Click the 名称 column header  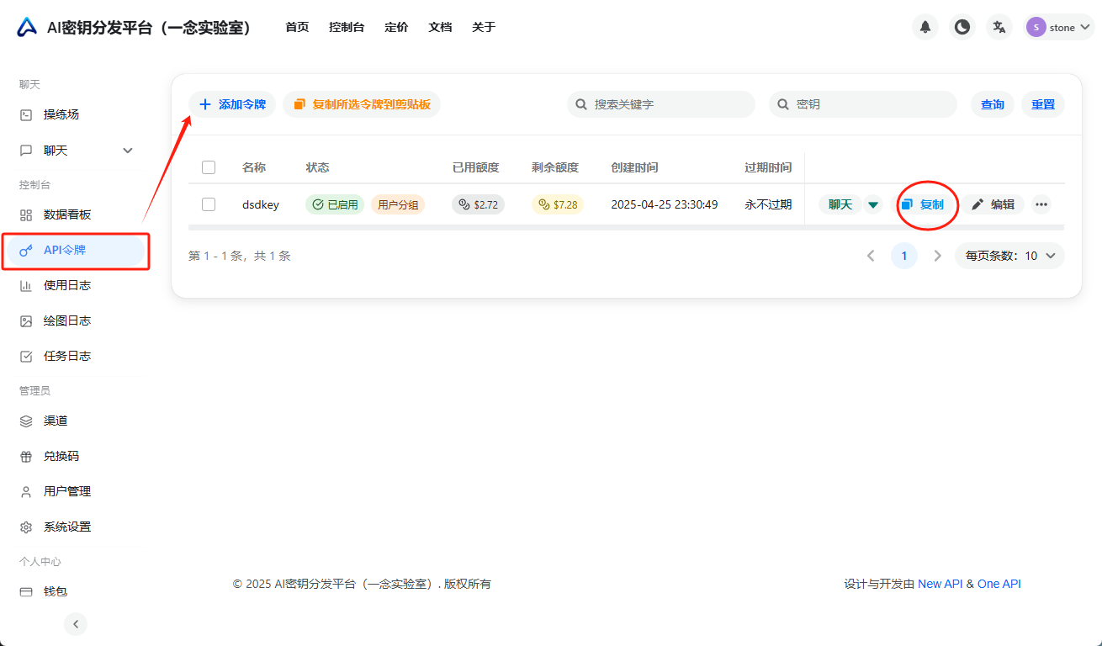(x=254, y=167)
